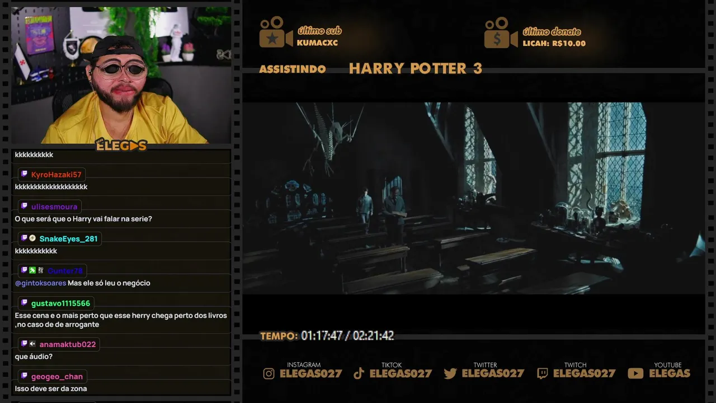The height and width of the screenshot is (403, 716).
Task: Click ELEGAS027 Instagram handle text
Action: [x=311, y=373]
